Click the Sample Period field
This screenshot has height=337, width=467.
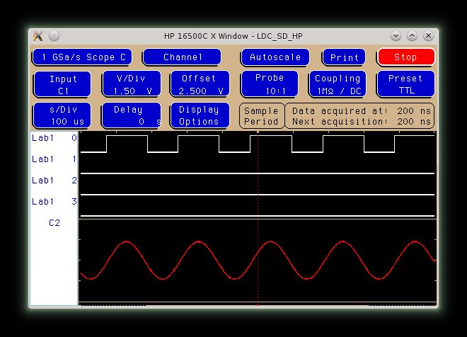262,116
